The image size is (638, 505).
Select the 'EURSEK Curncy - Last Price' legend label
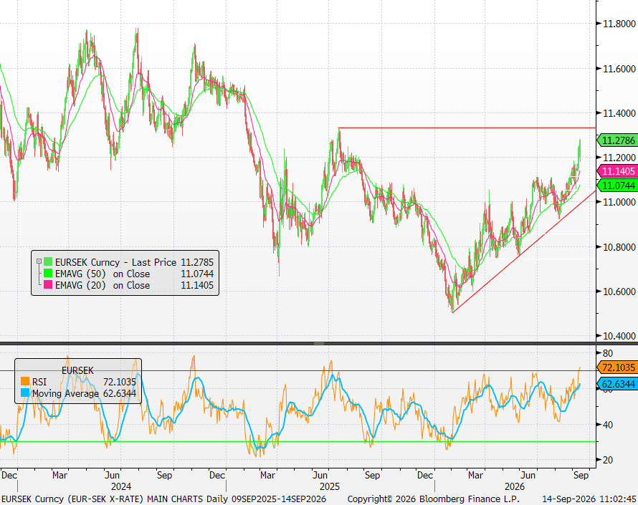(116, 262)
